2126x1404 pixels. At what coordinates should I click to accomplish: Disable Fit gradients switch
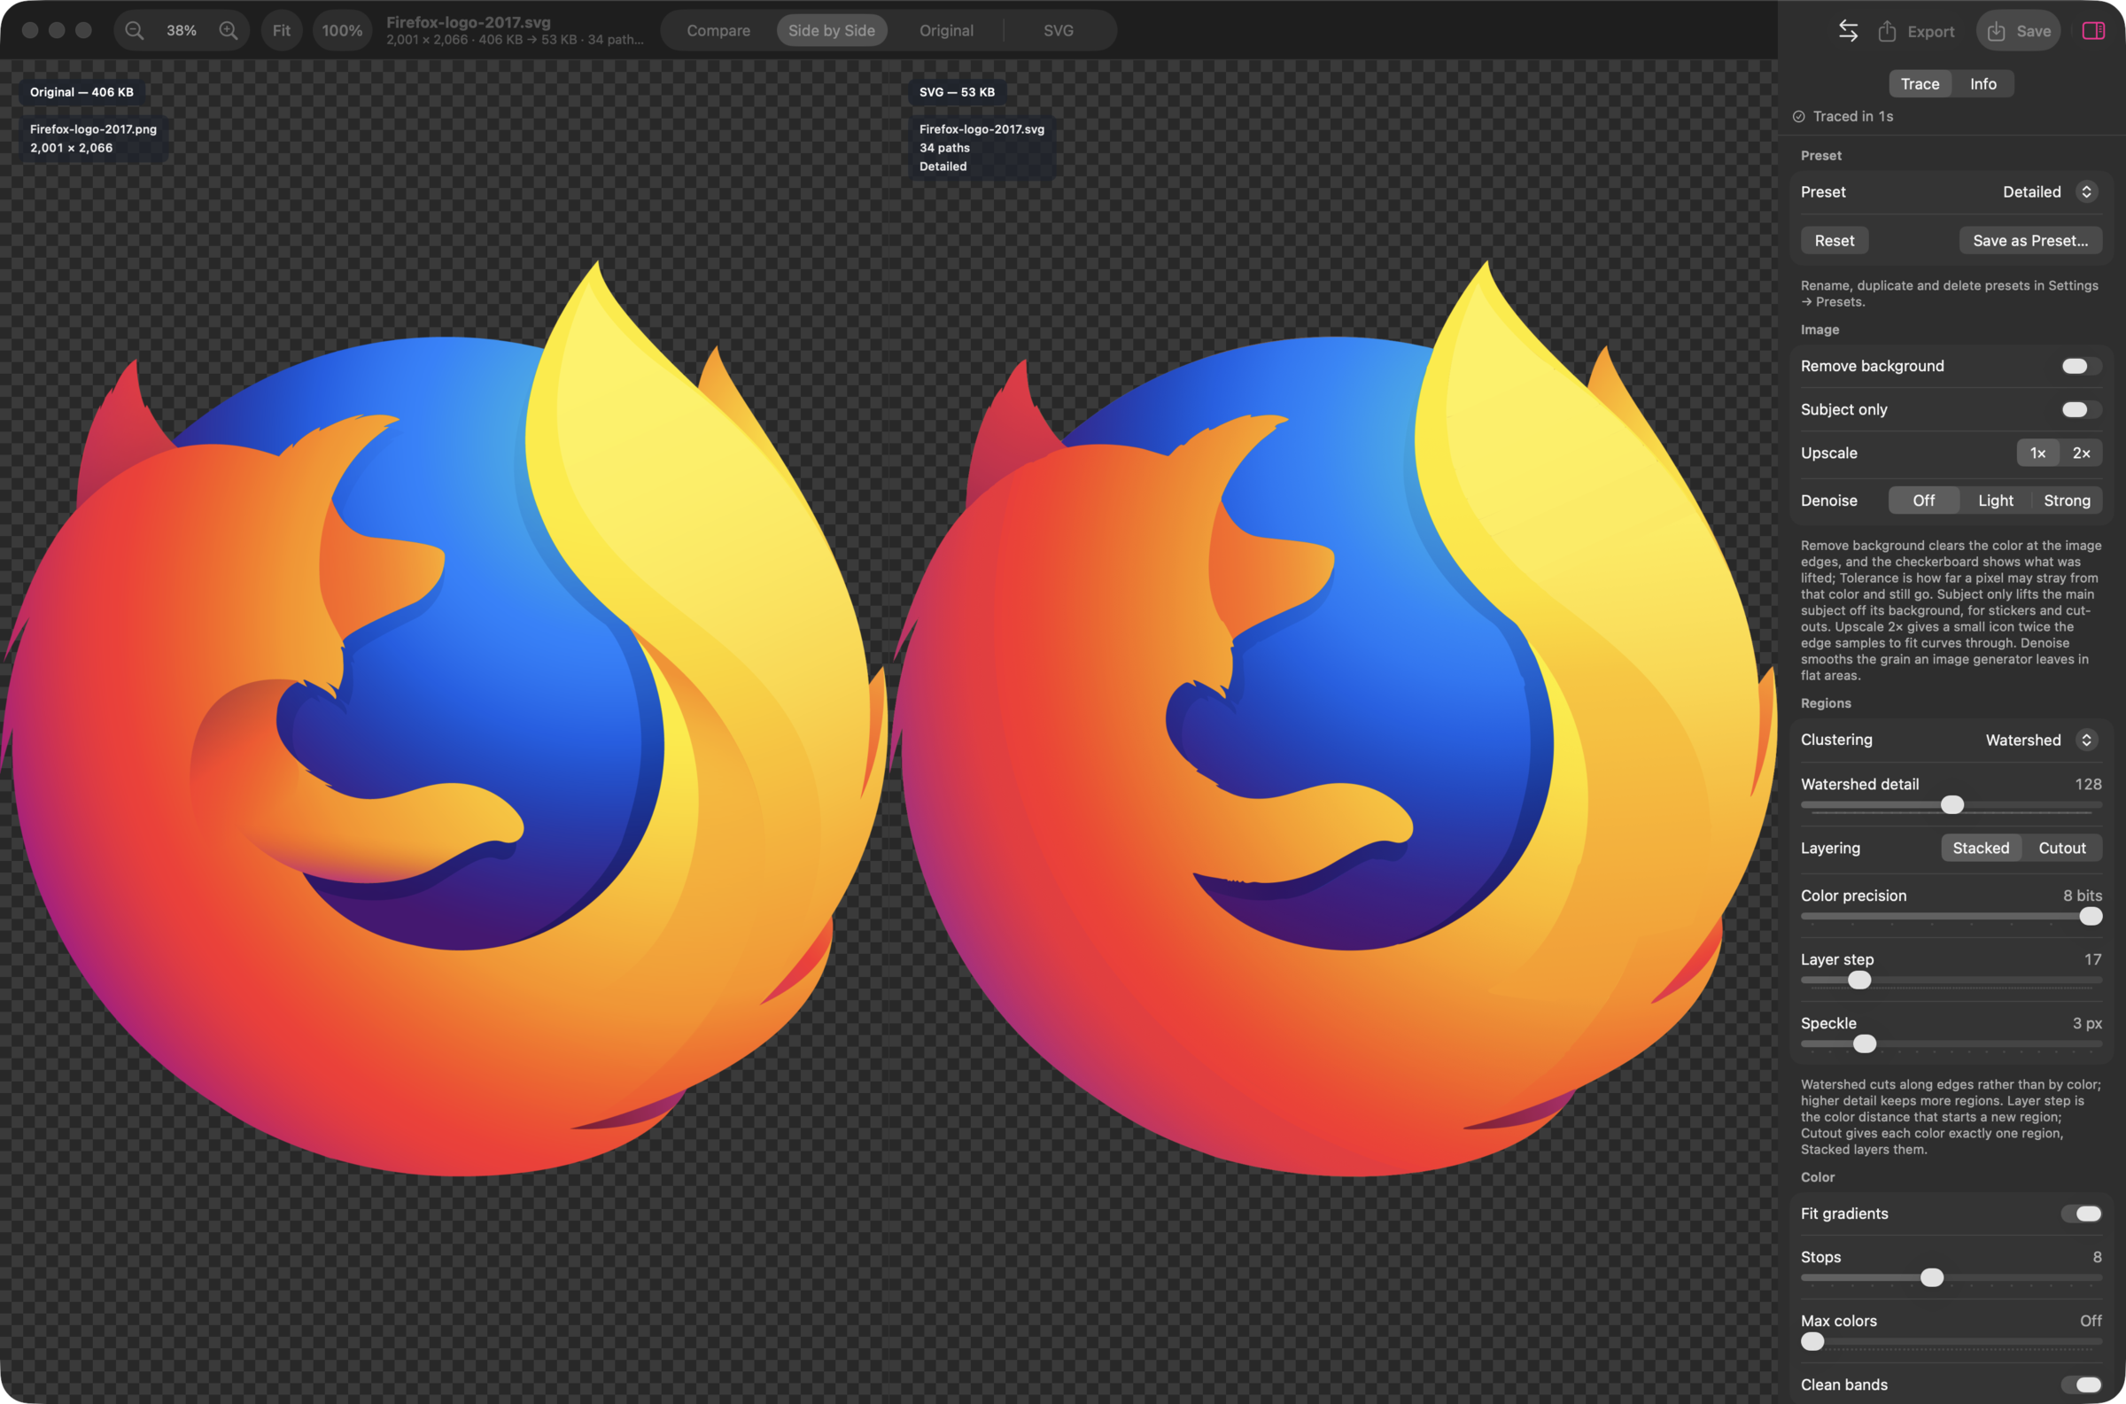[x=2081, y=1214]
